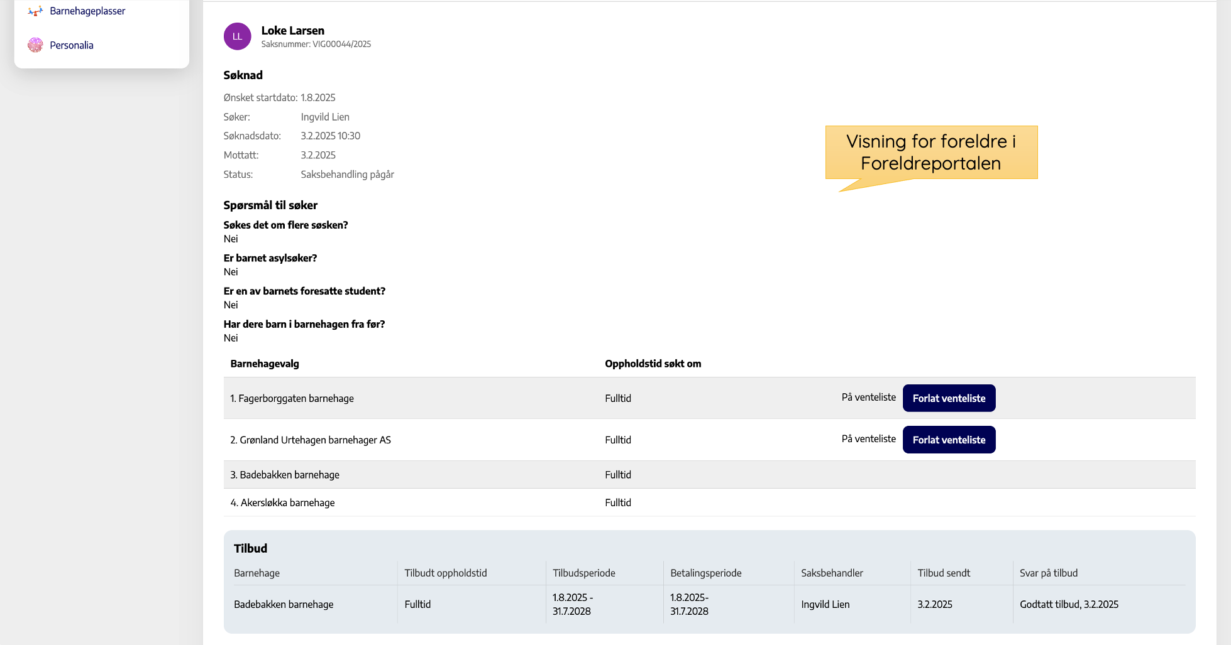Click the Barnehageplasser sidebar icon

tap(35, 11)
